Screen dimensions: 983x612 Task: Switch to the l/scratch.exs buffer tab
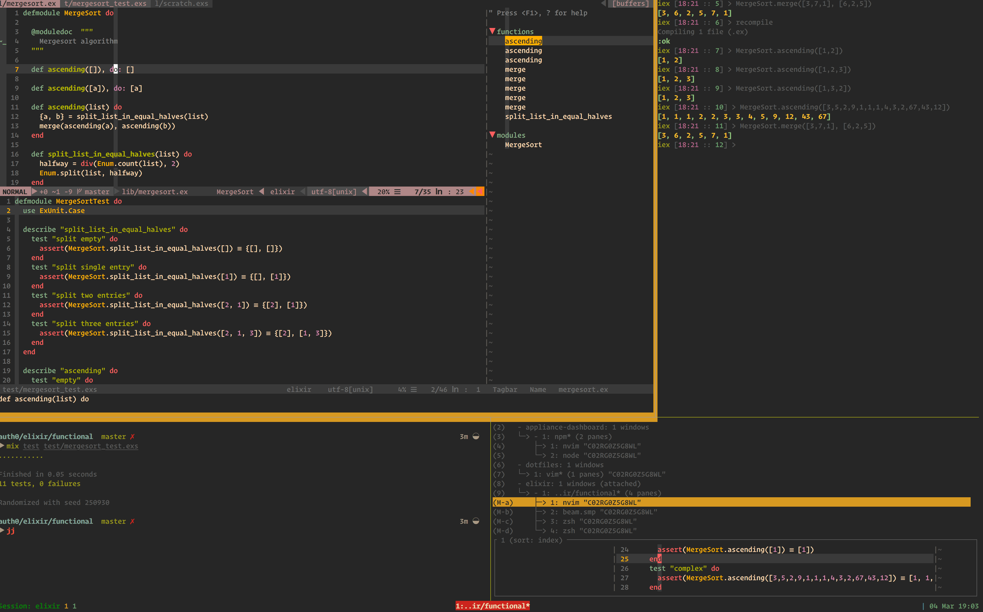click(181, 4)
